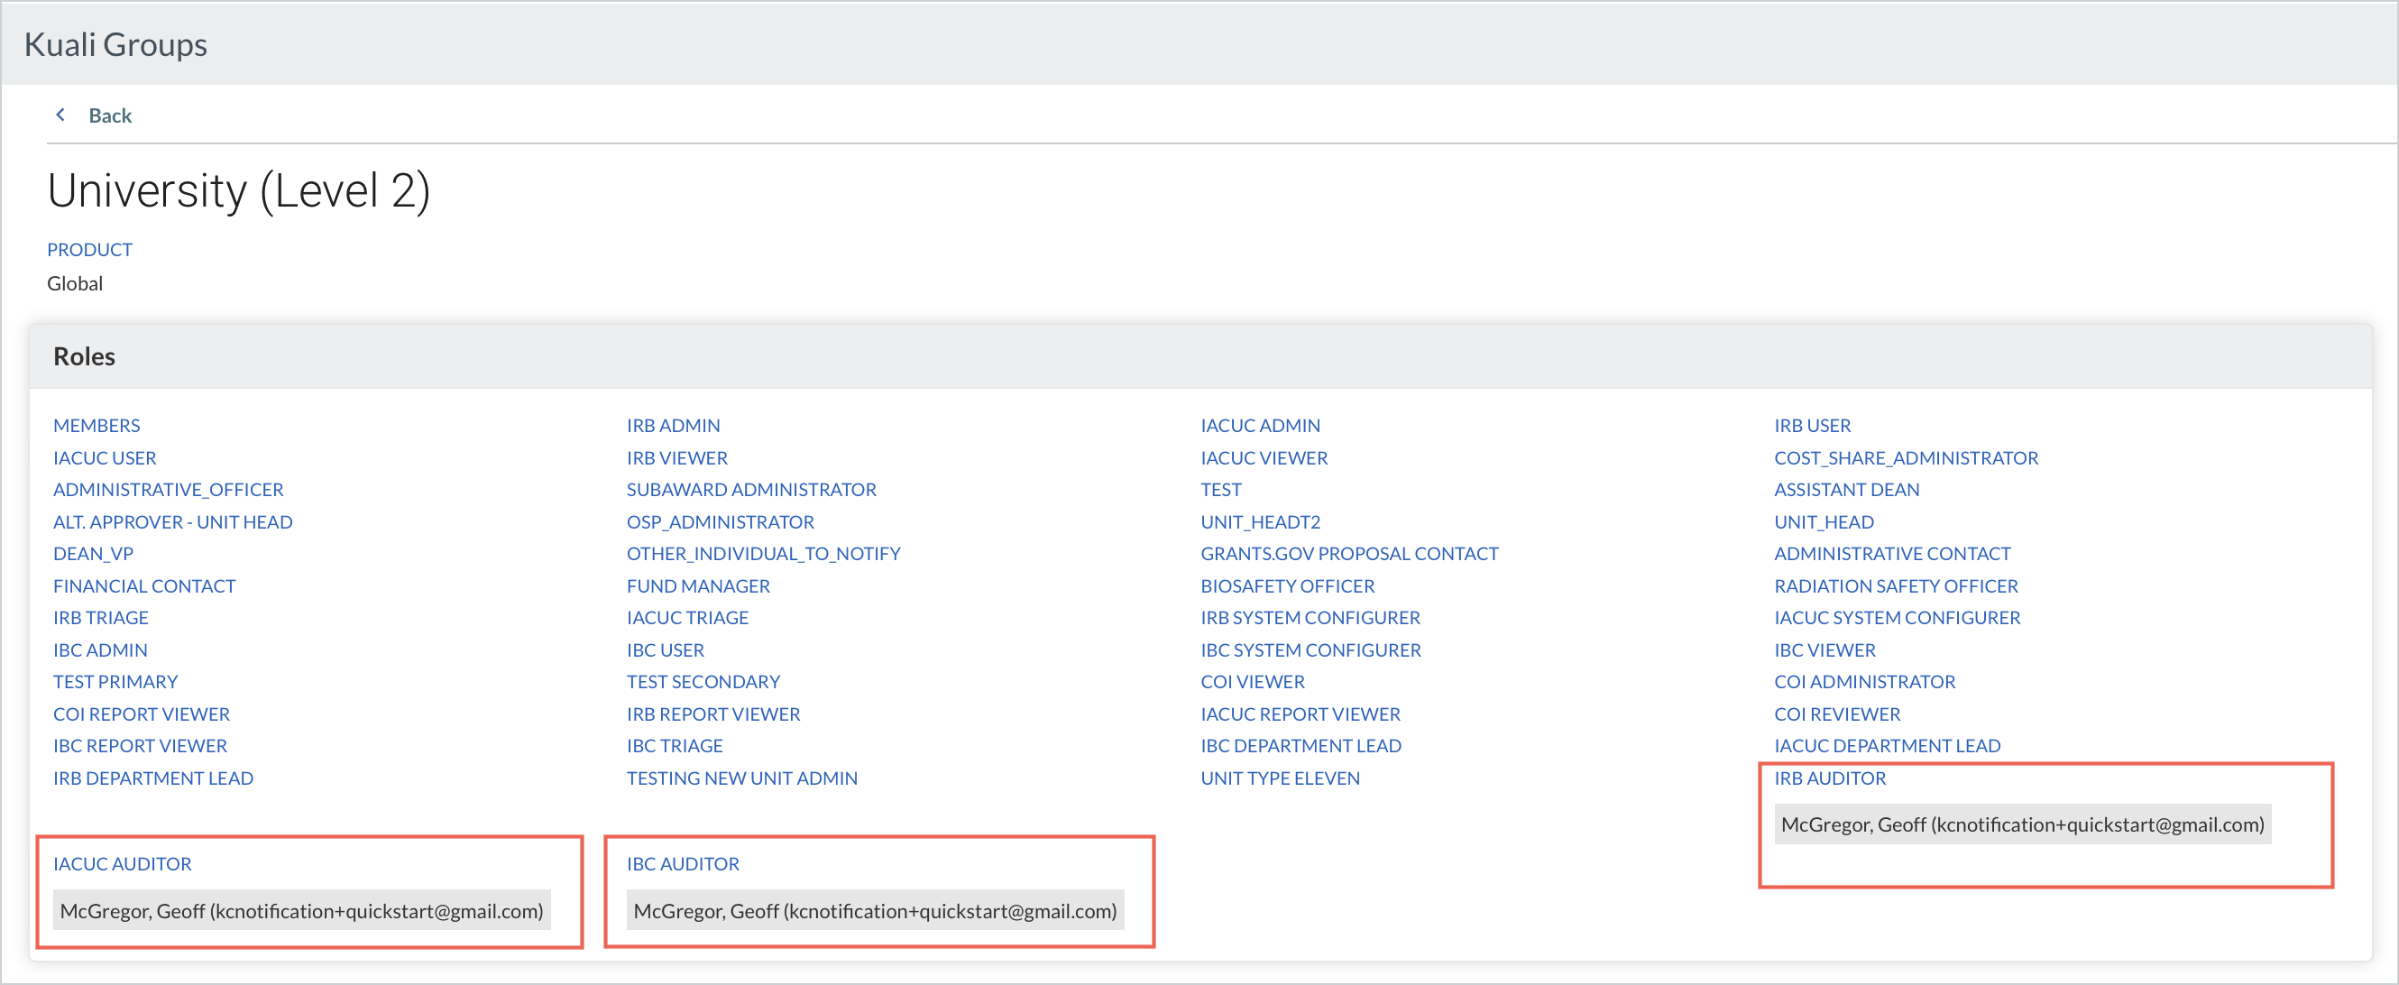
Task: Go back using the Back link
Action: click(110, 115)
